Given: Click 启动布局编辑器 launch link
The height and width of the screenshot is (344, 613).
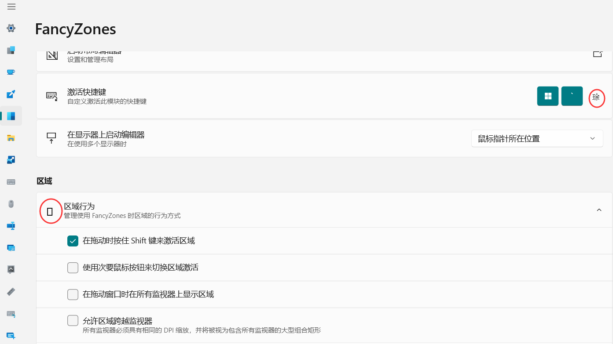Looking at the screenshot, I should click(597, 53).
